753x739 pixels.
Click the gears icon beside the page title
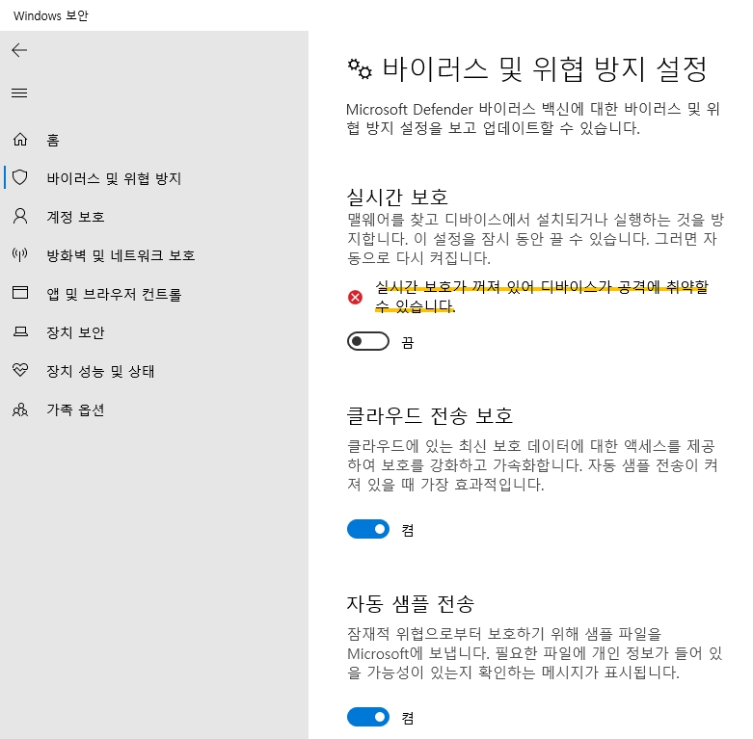click(x=360, y=69)
